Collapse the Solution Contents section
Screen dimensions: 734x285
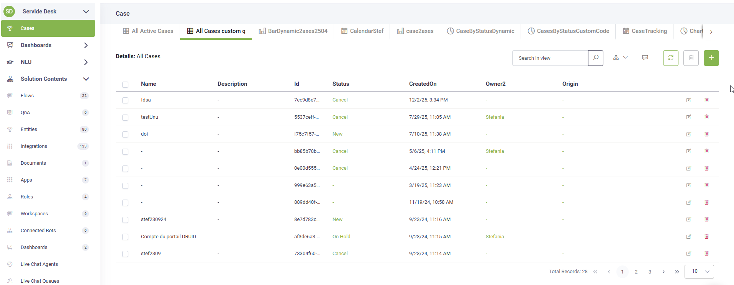[86, 79]
